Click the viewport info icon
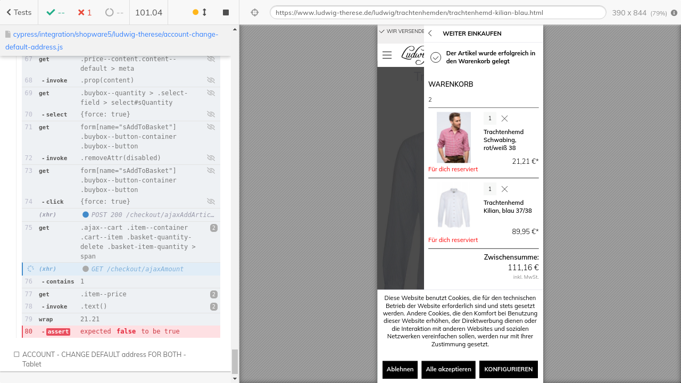This screenshot has width=681, height=383. [674, 13]
